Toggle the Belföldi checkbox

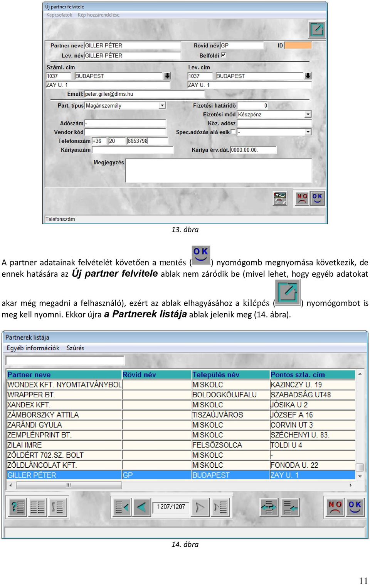[224, 55]
